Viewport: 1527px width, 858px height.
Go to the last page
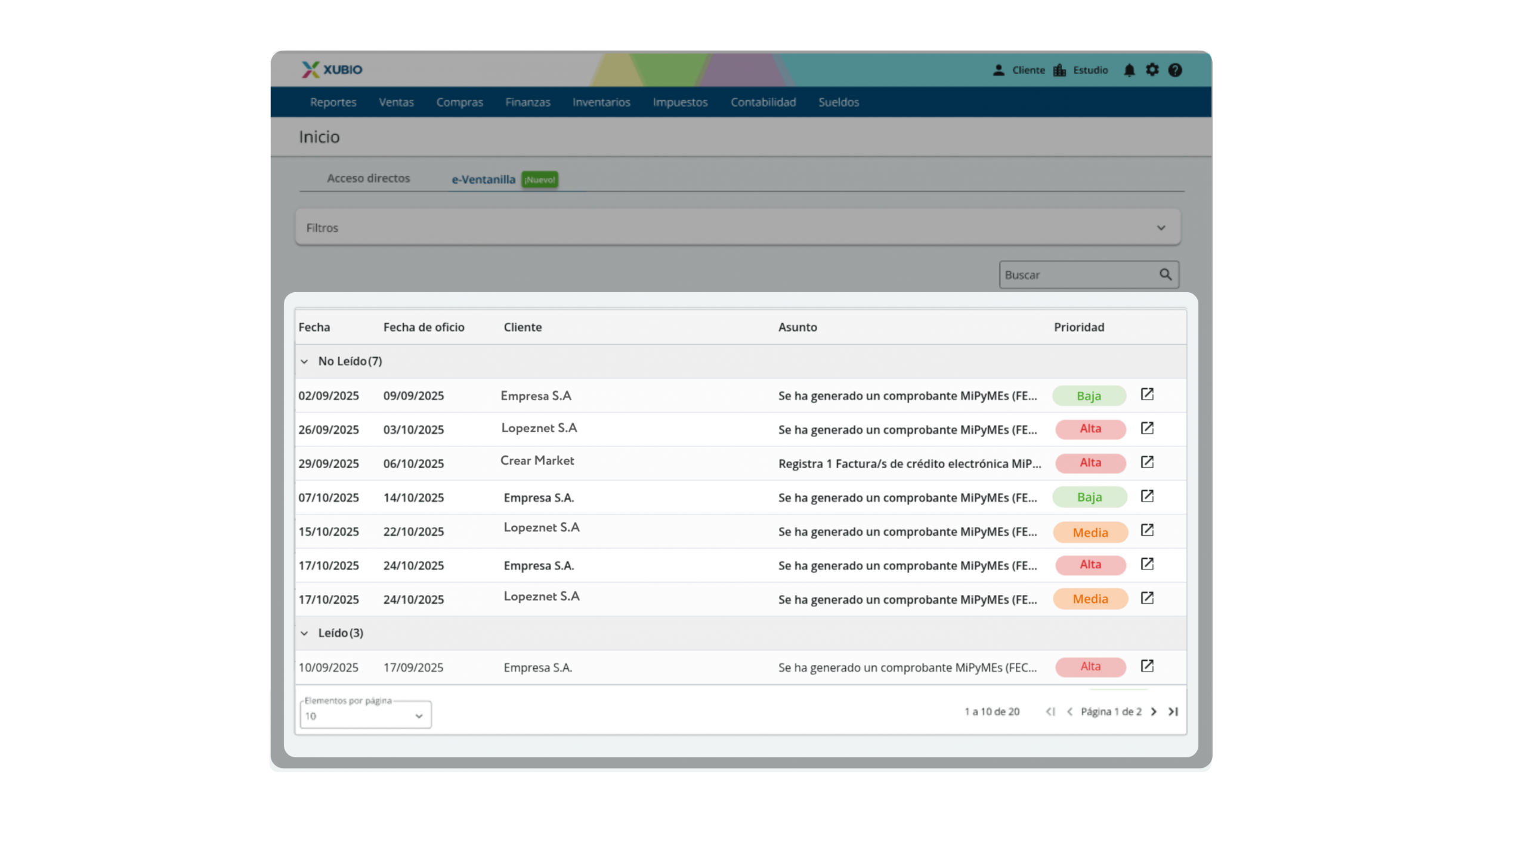click(x=1173, y=711)
